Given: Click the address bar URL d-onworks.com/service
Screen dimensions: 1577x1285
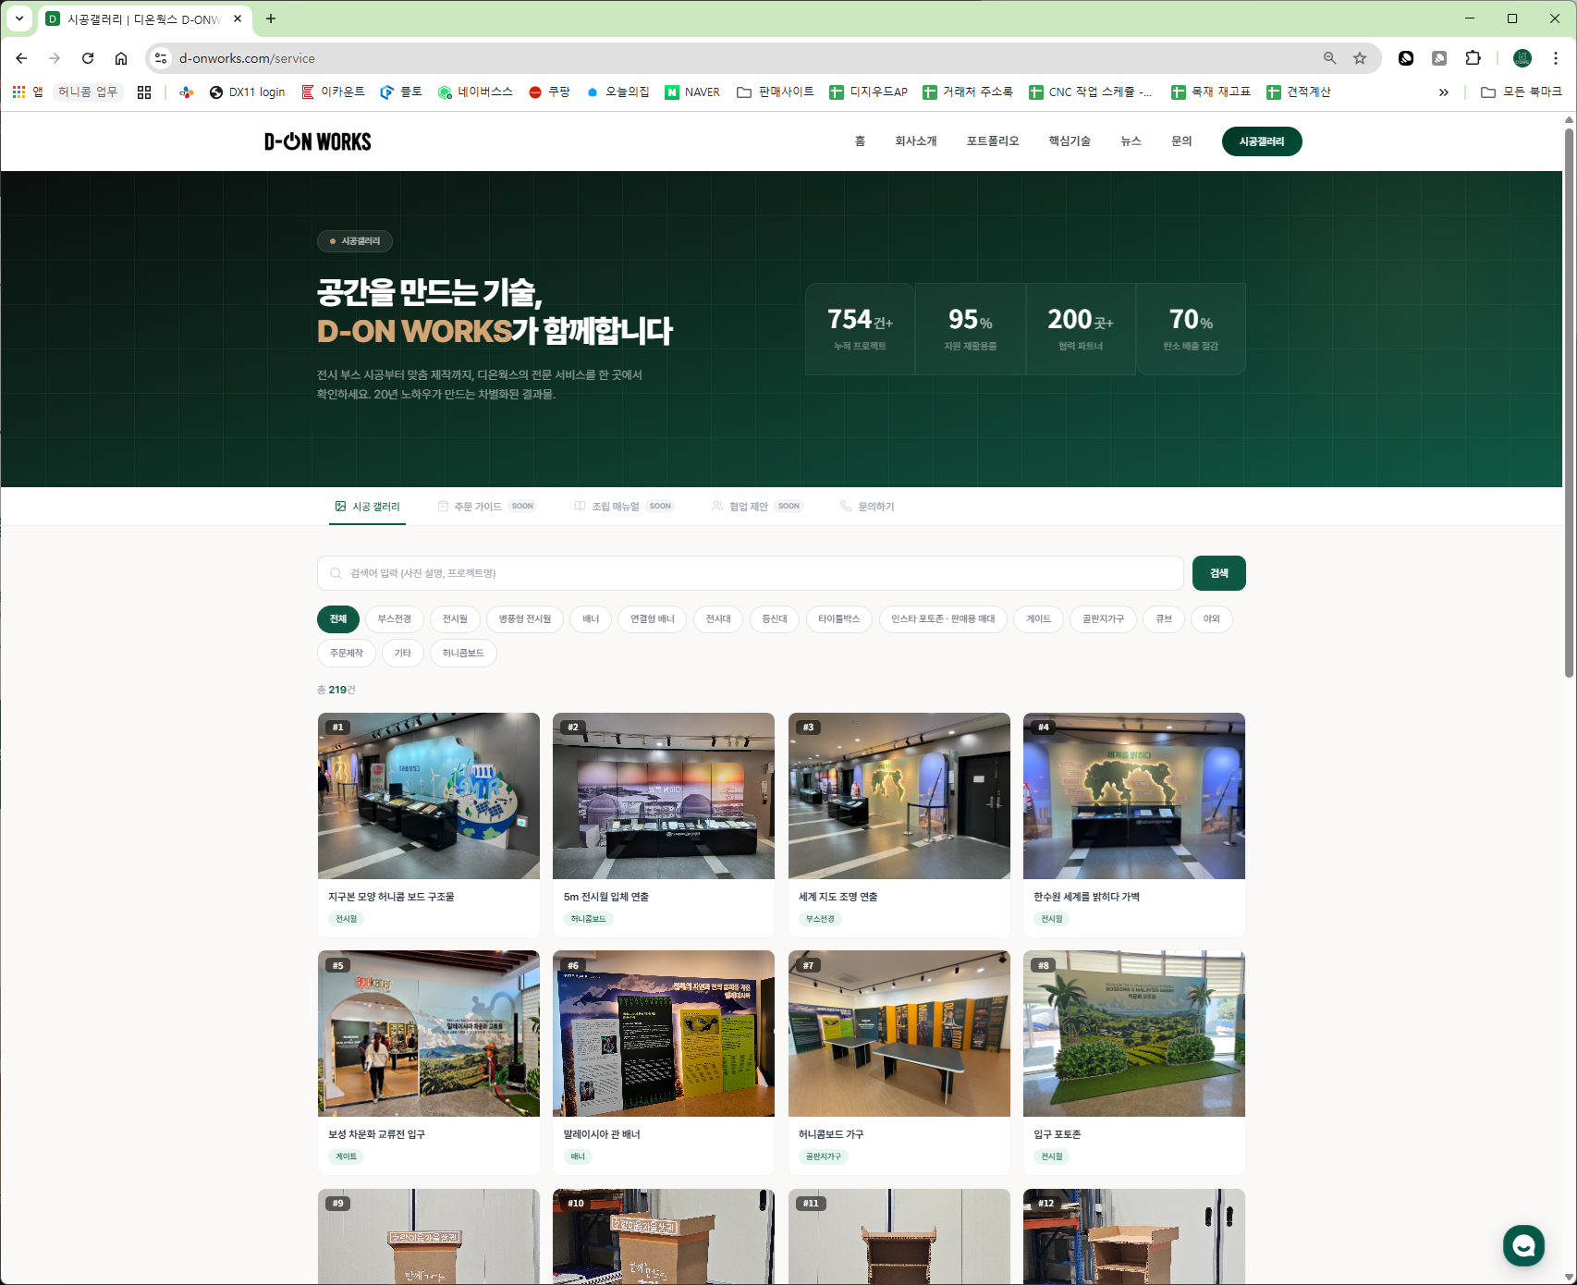Looking at the screenshot, I should tap(247, 58).
